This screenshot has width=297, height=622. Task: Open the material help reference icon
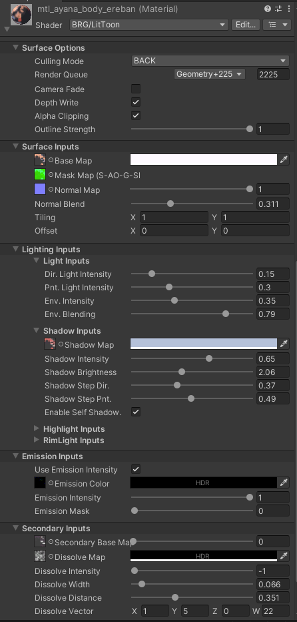point(268,9)
